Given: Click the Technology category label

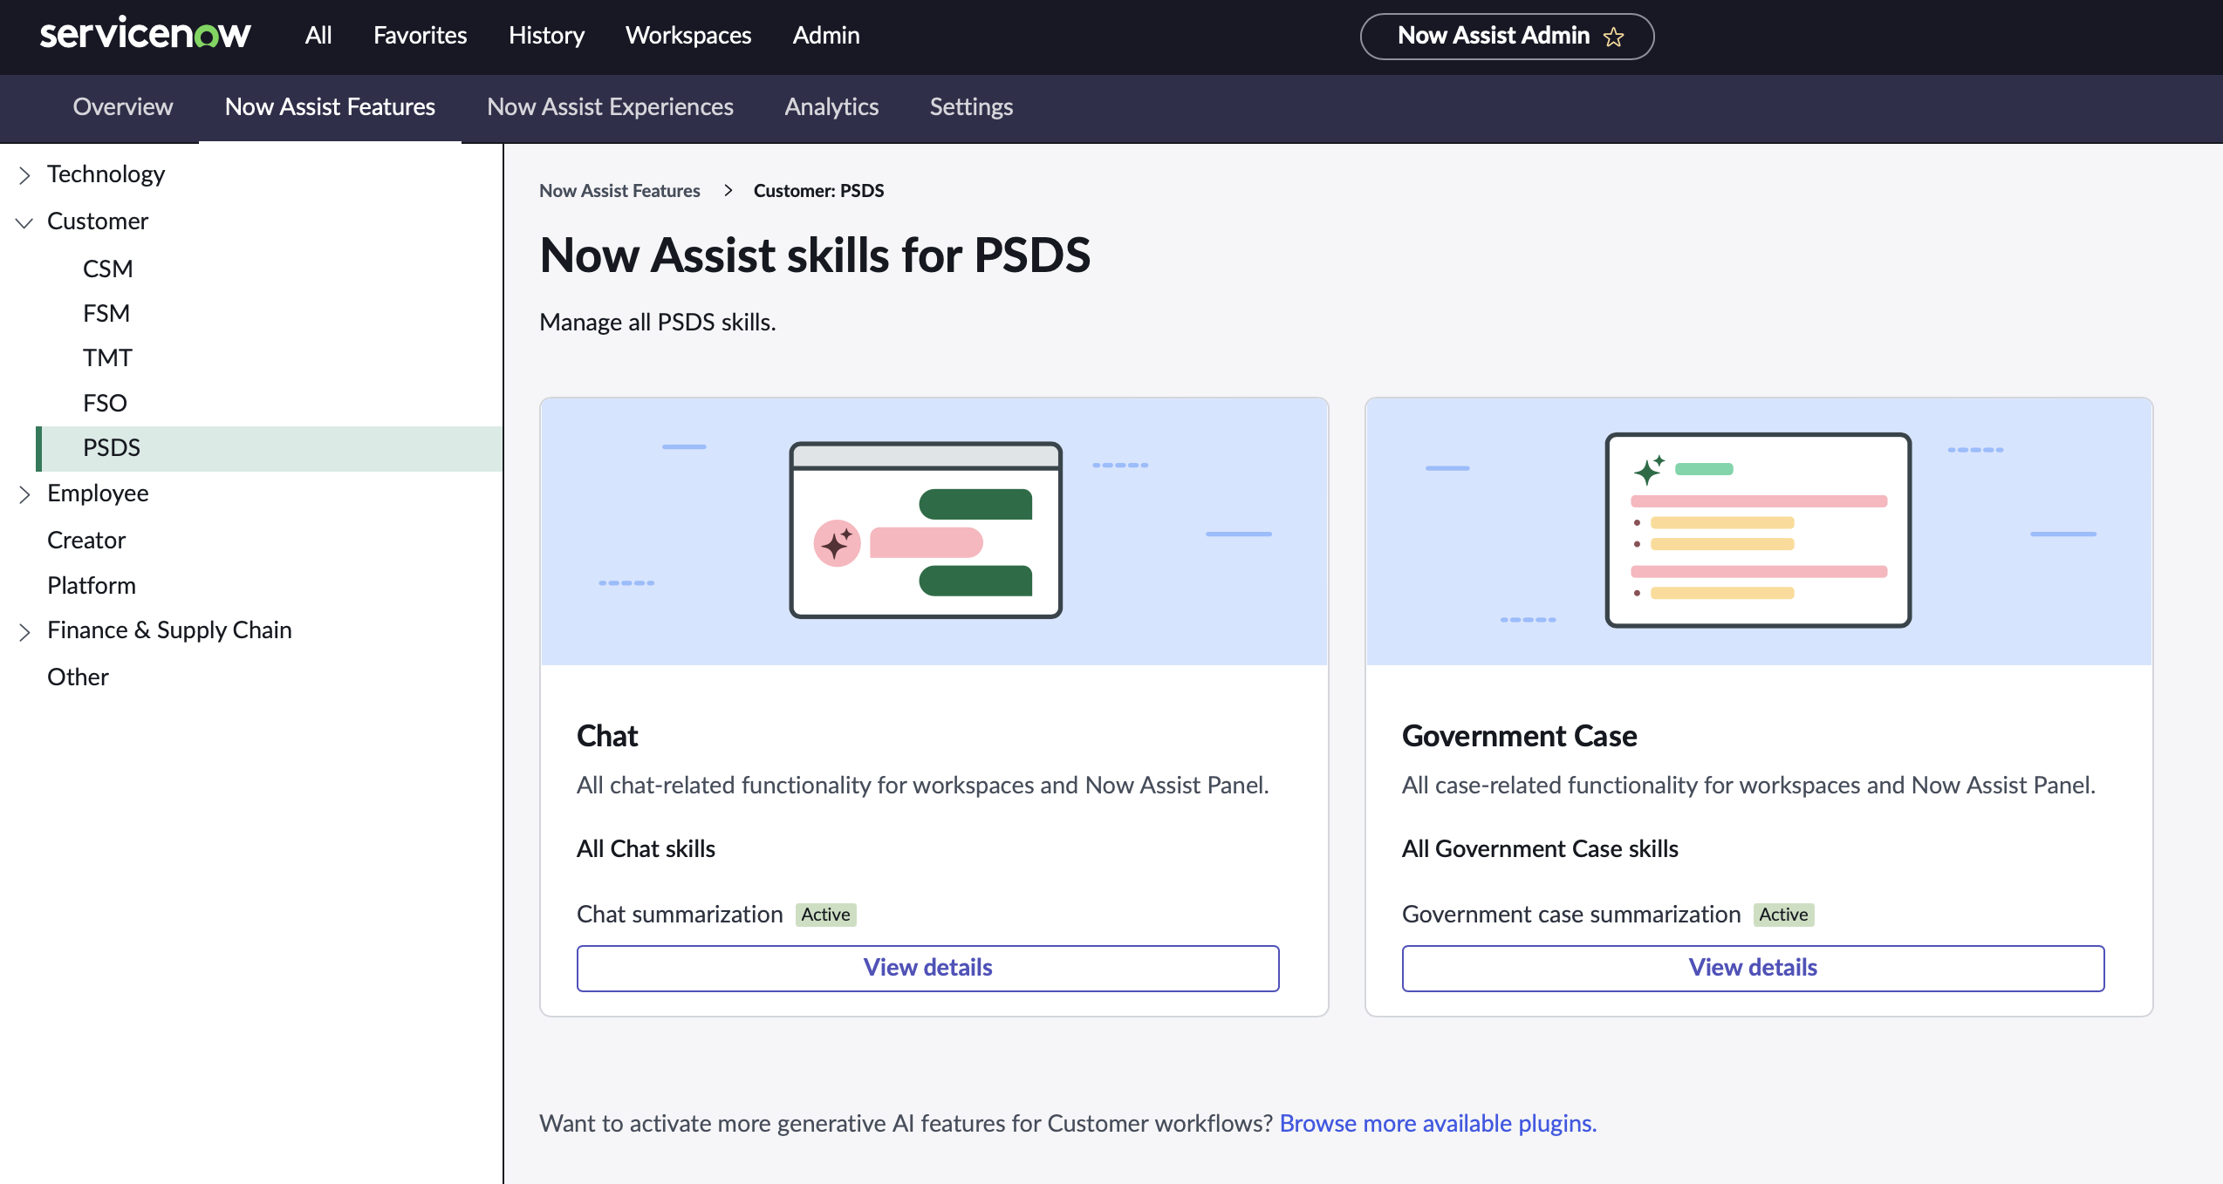Looking at the screenshot, I should [x=106, y=174].
